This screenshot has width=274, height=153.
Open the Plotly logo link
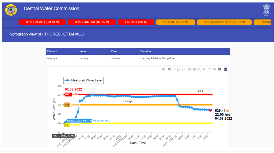point(225,69)
